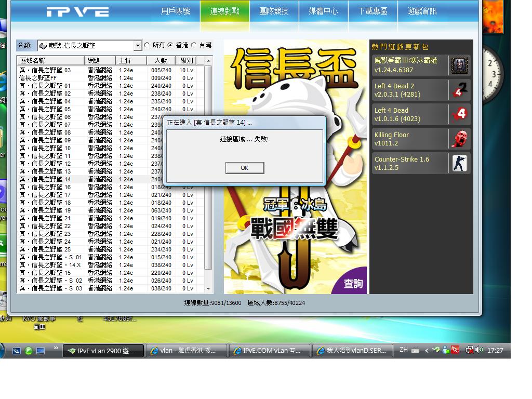This screenshot has width=532, height=399.
Task: Select the 所有 region radio button
Action: [147, 46]
